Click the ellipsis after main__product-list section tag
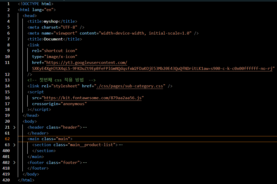 [121, 145]
